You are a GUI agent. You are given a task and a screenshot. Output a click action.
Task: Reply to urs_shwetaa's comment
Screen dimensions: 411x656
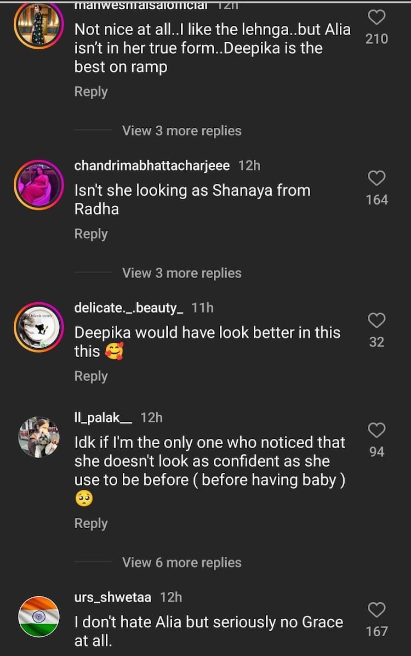[x=91, y=653]
